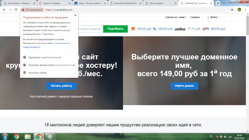The image size is (249, 140).
Task: Click 'Снова включить предупреждения' link
Action: tap(46, 45)
